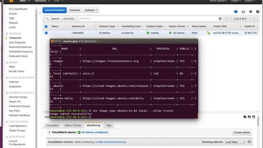Open Volumes in sidebar
The width and height of the screenshot is (263, 148).
14,82
